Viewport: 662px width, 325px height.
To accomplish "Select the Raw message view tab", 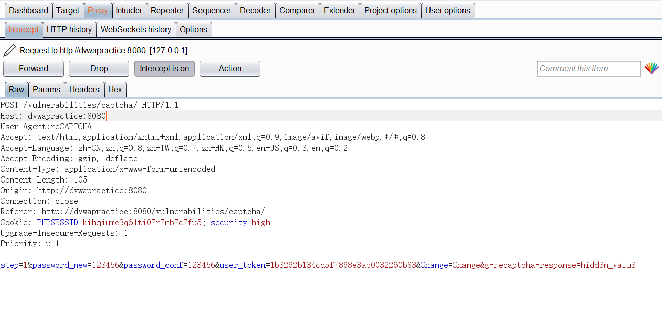I will pos(16,89).
